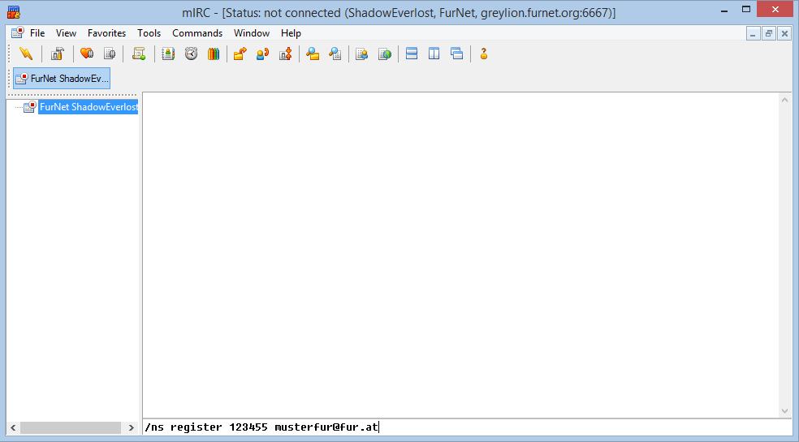This screenshot has height=442, width=799.
Task: Open the Colors crayons icon
Action: [x=214, y=54]
